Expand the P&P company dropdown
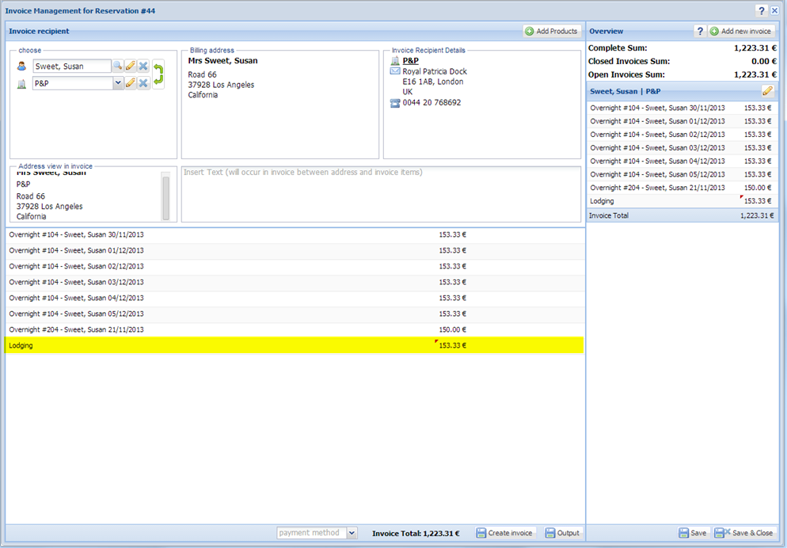787x548 pixels. coord(118,83)
